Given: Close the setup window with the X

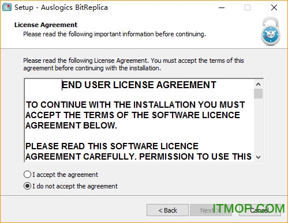Looking at the screenshot, I should coord(274,7).
